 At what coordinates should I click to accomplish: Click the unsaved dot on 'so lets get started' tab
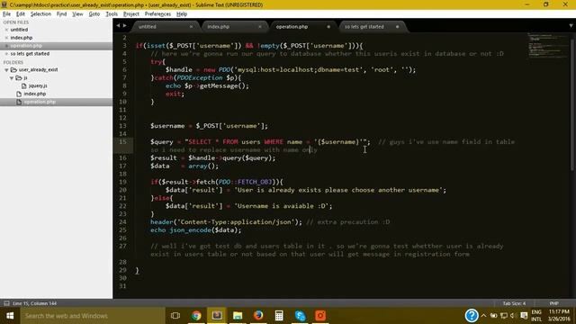pyautogui.click(x=397, y=27)
